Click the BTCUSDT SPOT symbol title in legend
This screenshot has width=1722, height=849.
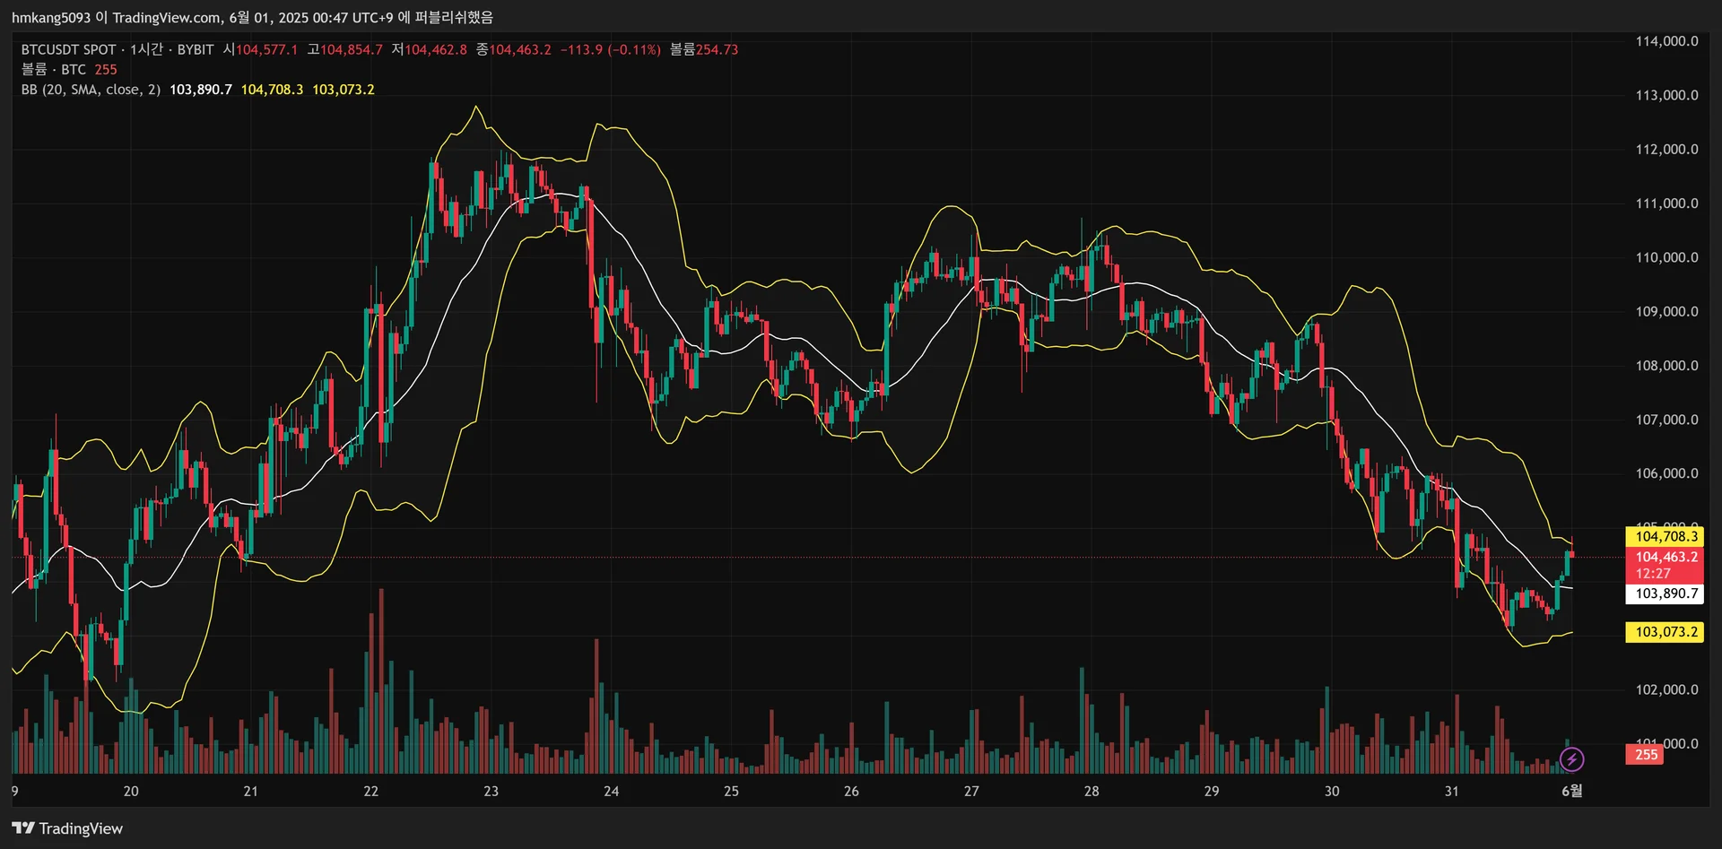pyautogui.click(x=68, y=49)
